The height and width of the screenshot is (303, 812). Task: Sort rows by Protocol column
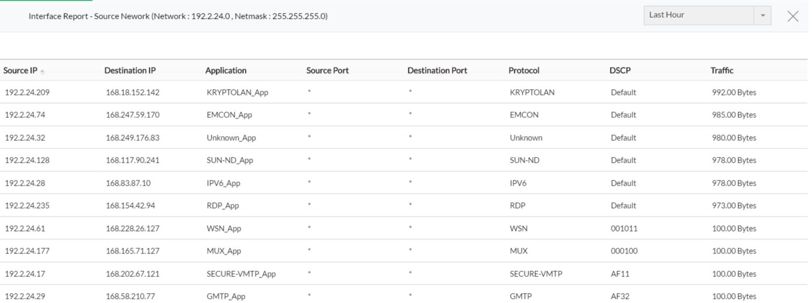[524, 70]
